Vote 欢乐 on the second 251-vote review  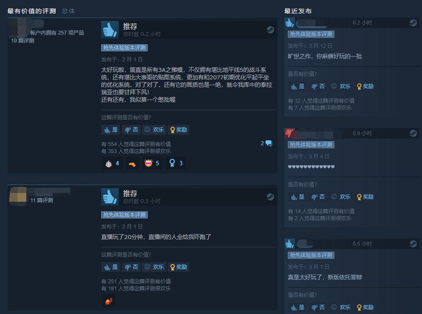point(154,267)
